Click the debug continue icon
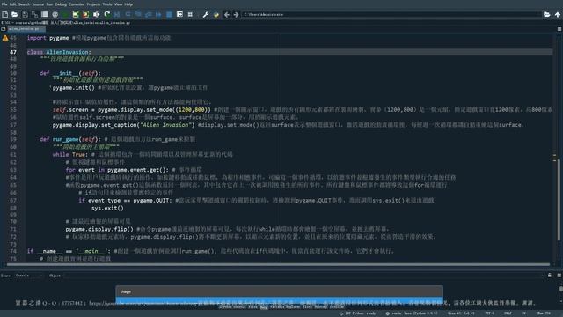The image size is (563, 317). coord(158,14)
